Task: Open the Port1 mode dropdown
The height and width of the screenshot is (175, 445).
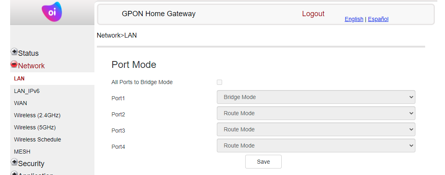Action: pyautogui.click(x=316, y=97)
